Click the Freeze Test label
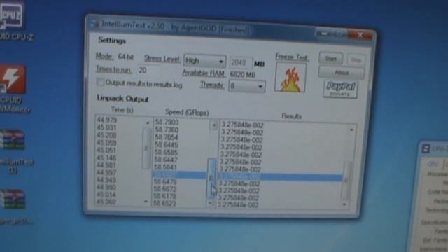Viewport: 448px width, 252px height. [292, 57]
